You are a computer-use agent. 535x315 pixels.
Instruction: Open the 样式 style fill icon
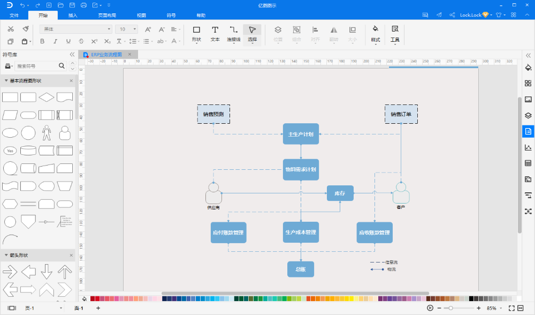tap(376, 34)
